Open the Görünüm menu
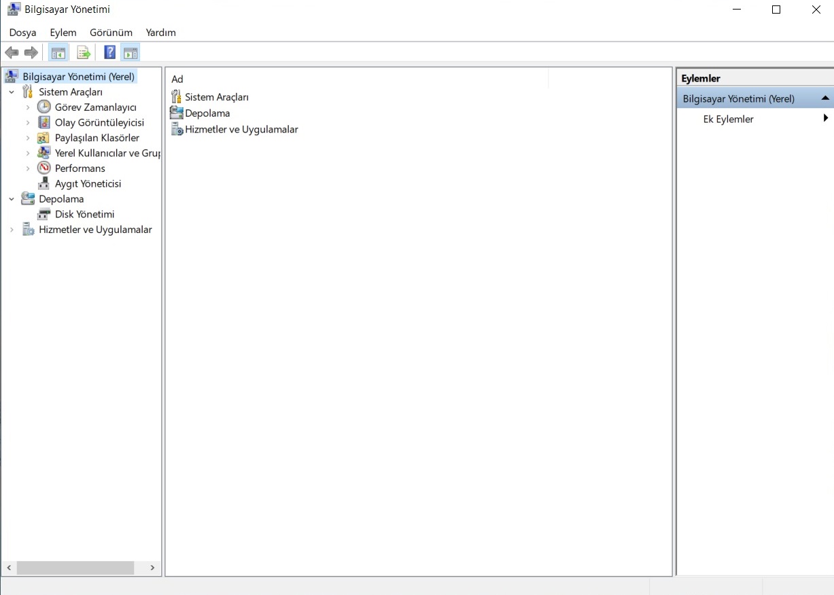The width and height of the screenshot is (834, 595). point(111,32)
